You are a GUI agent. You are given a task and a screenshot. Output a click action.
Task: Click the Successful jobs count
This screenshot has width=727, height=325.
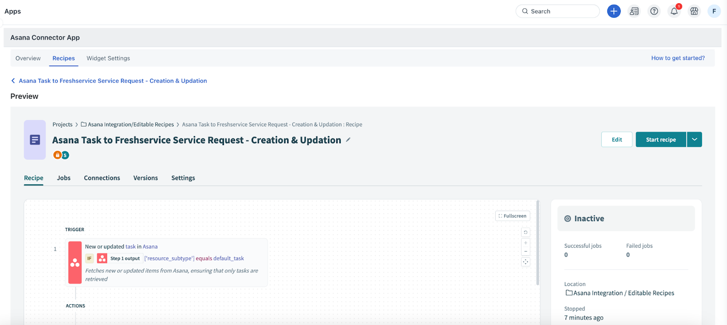(x=566, y=255)
